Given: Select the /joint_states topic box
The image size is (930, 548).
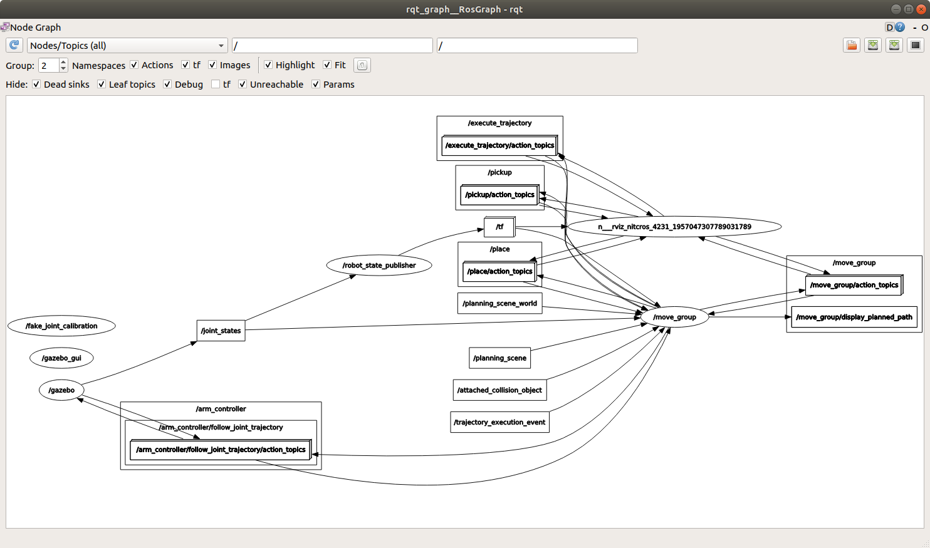Looking at the screenshot, I should pos(221,331).
